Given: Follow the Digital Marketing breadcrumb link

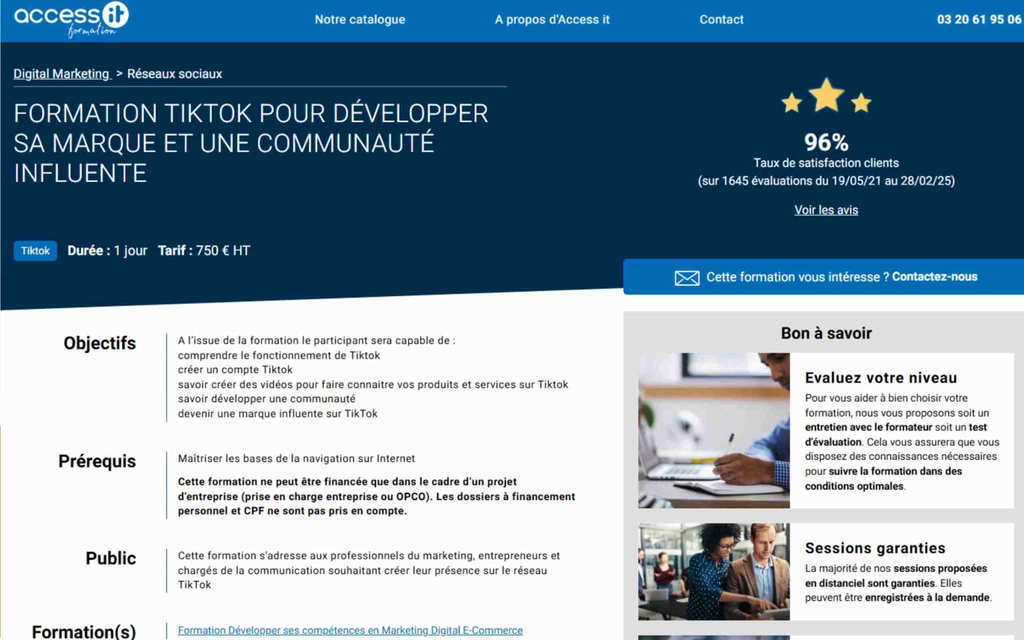Looking at the screenshot, I should (61, 74).
